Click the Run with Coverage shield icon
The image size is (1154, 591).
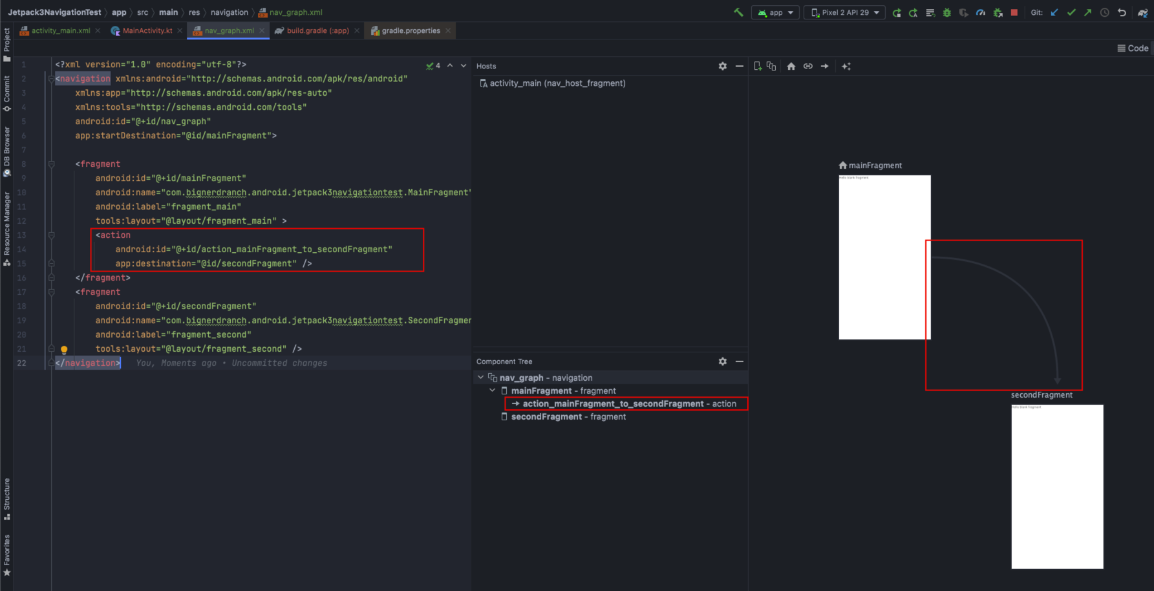(964, 12)
